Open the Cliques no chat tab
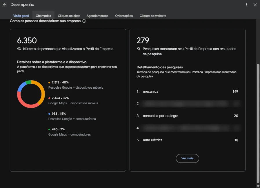The height and width of the screenshot is (188, 260). click(69, 16)
